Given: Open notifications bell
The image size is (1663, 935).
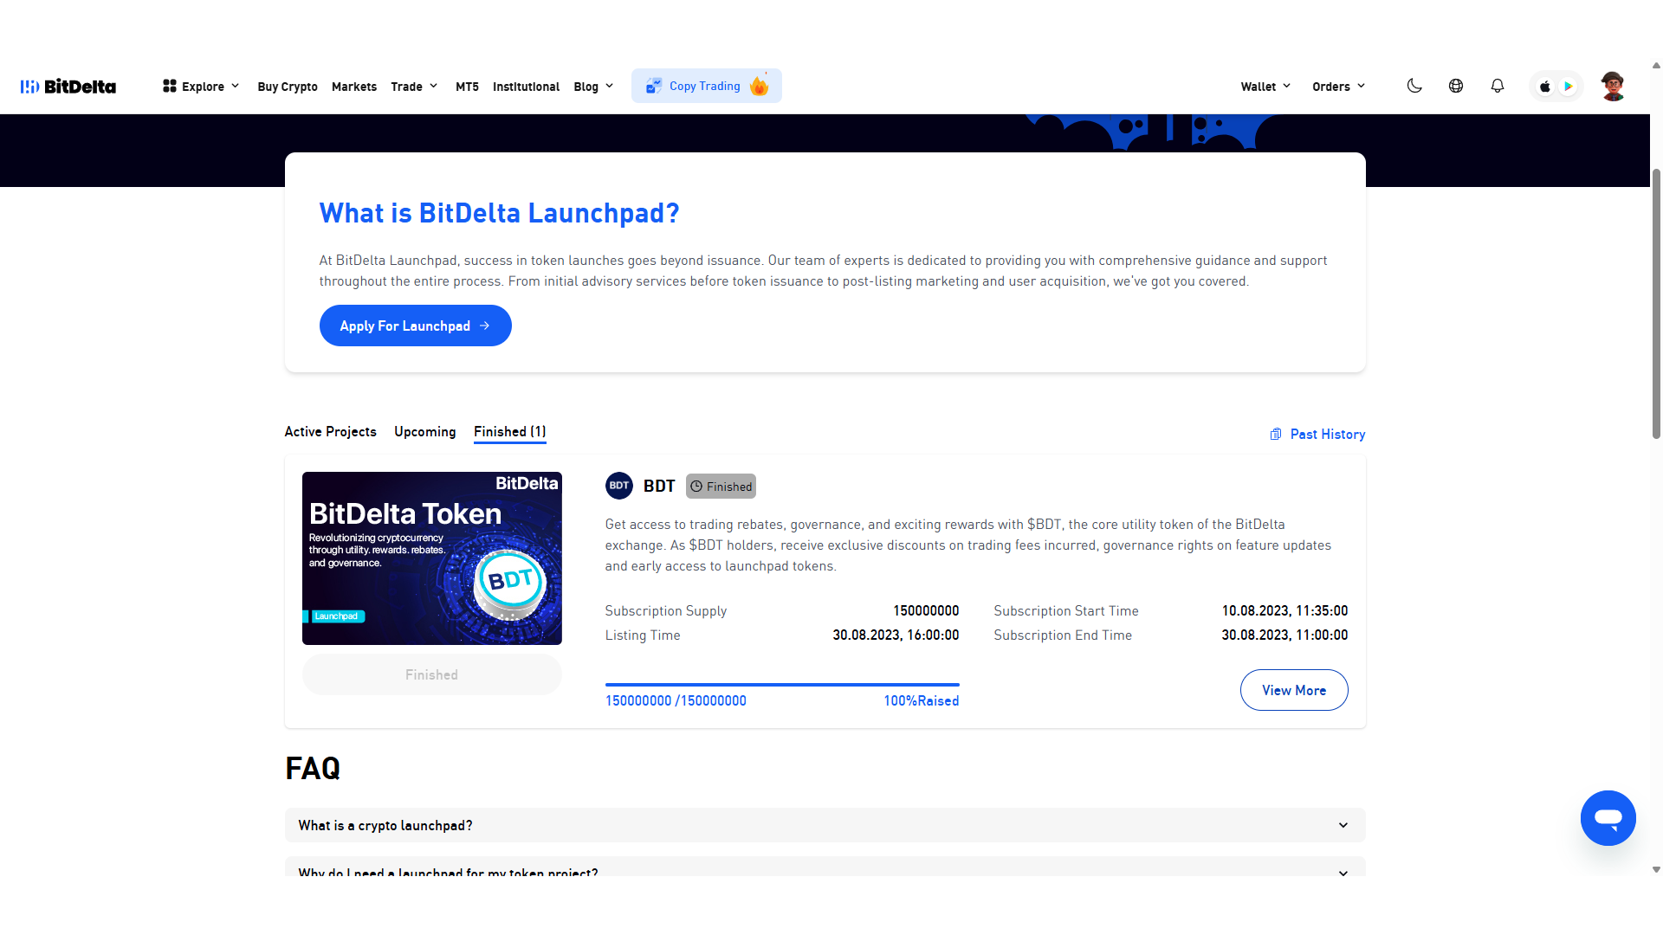Looking at the screenshot, I should point(1498,86).
